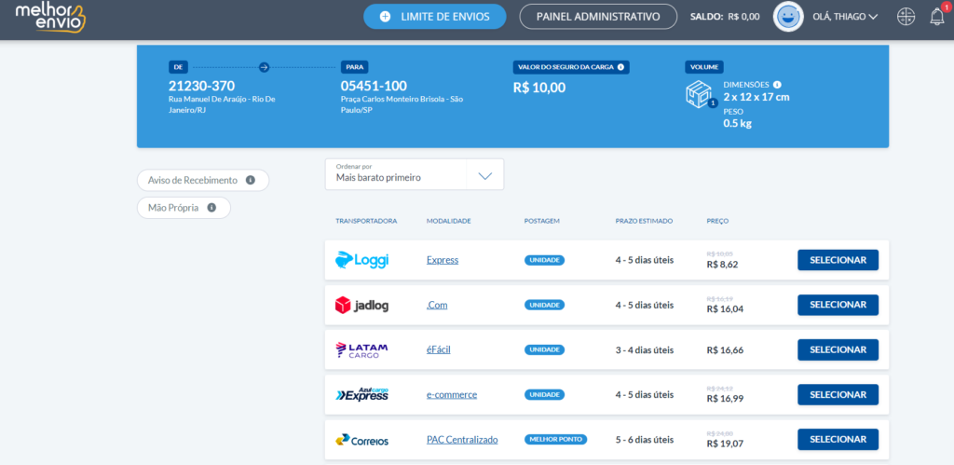Viewport: 954px width, 465px height.
Task: Click the Ordenar por chevron arrow
Action: [484, 176]
